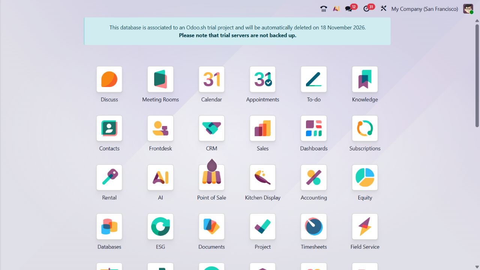
Task: Launch the AI app tile
Action: click(x=160, y=177)
